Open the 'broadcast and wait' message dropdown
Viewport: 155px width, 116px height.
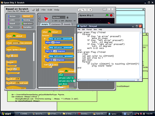[18, 83]
